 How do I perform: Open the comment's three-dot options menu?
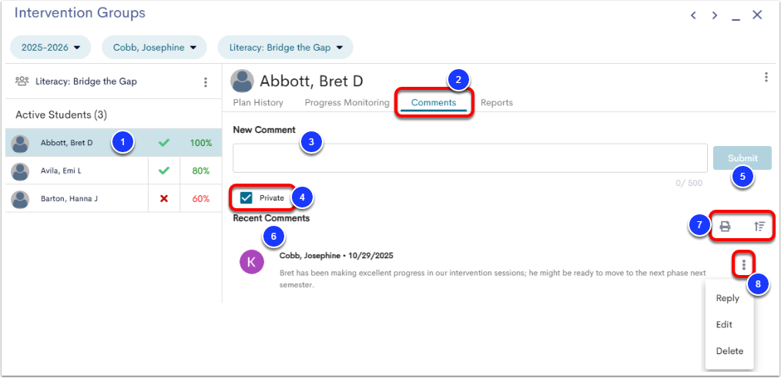click(743, 265)
